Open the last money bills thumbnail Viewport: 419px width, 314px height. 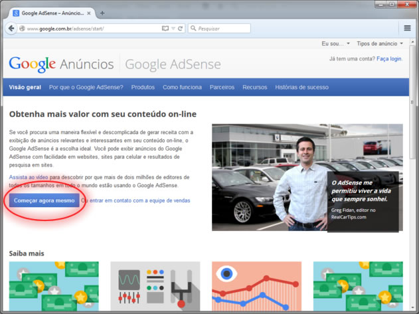(x=358, y=286)
